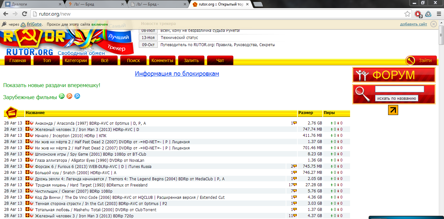
Task: Open the 1.37 GB 'Ни жив ни мёртв 2' torrent
Action: click(x=112, y=142)
